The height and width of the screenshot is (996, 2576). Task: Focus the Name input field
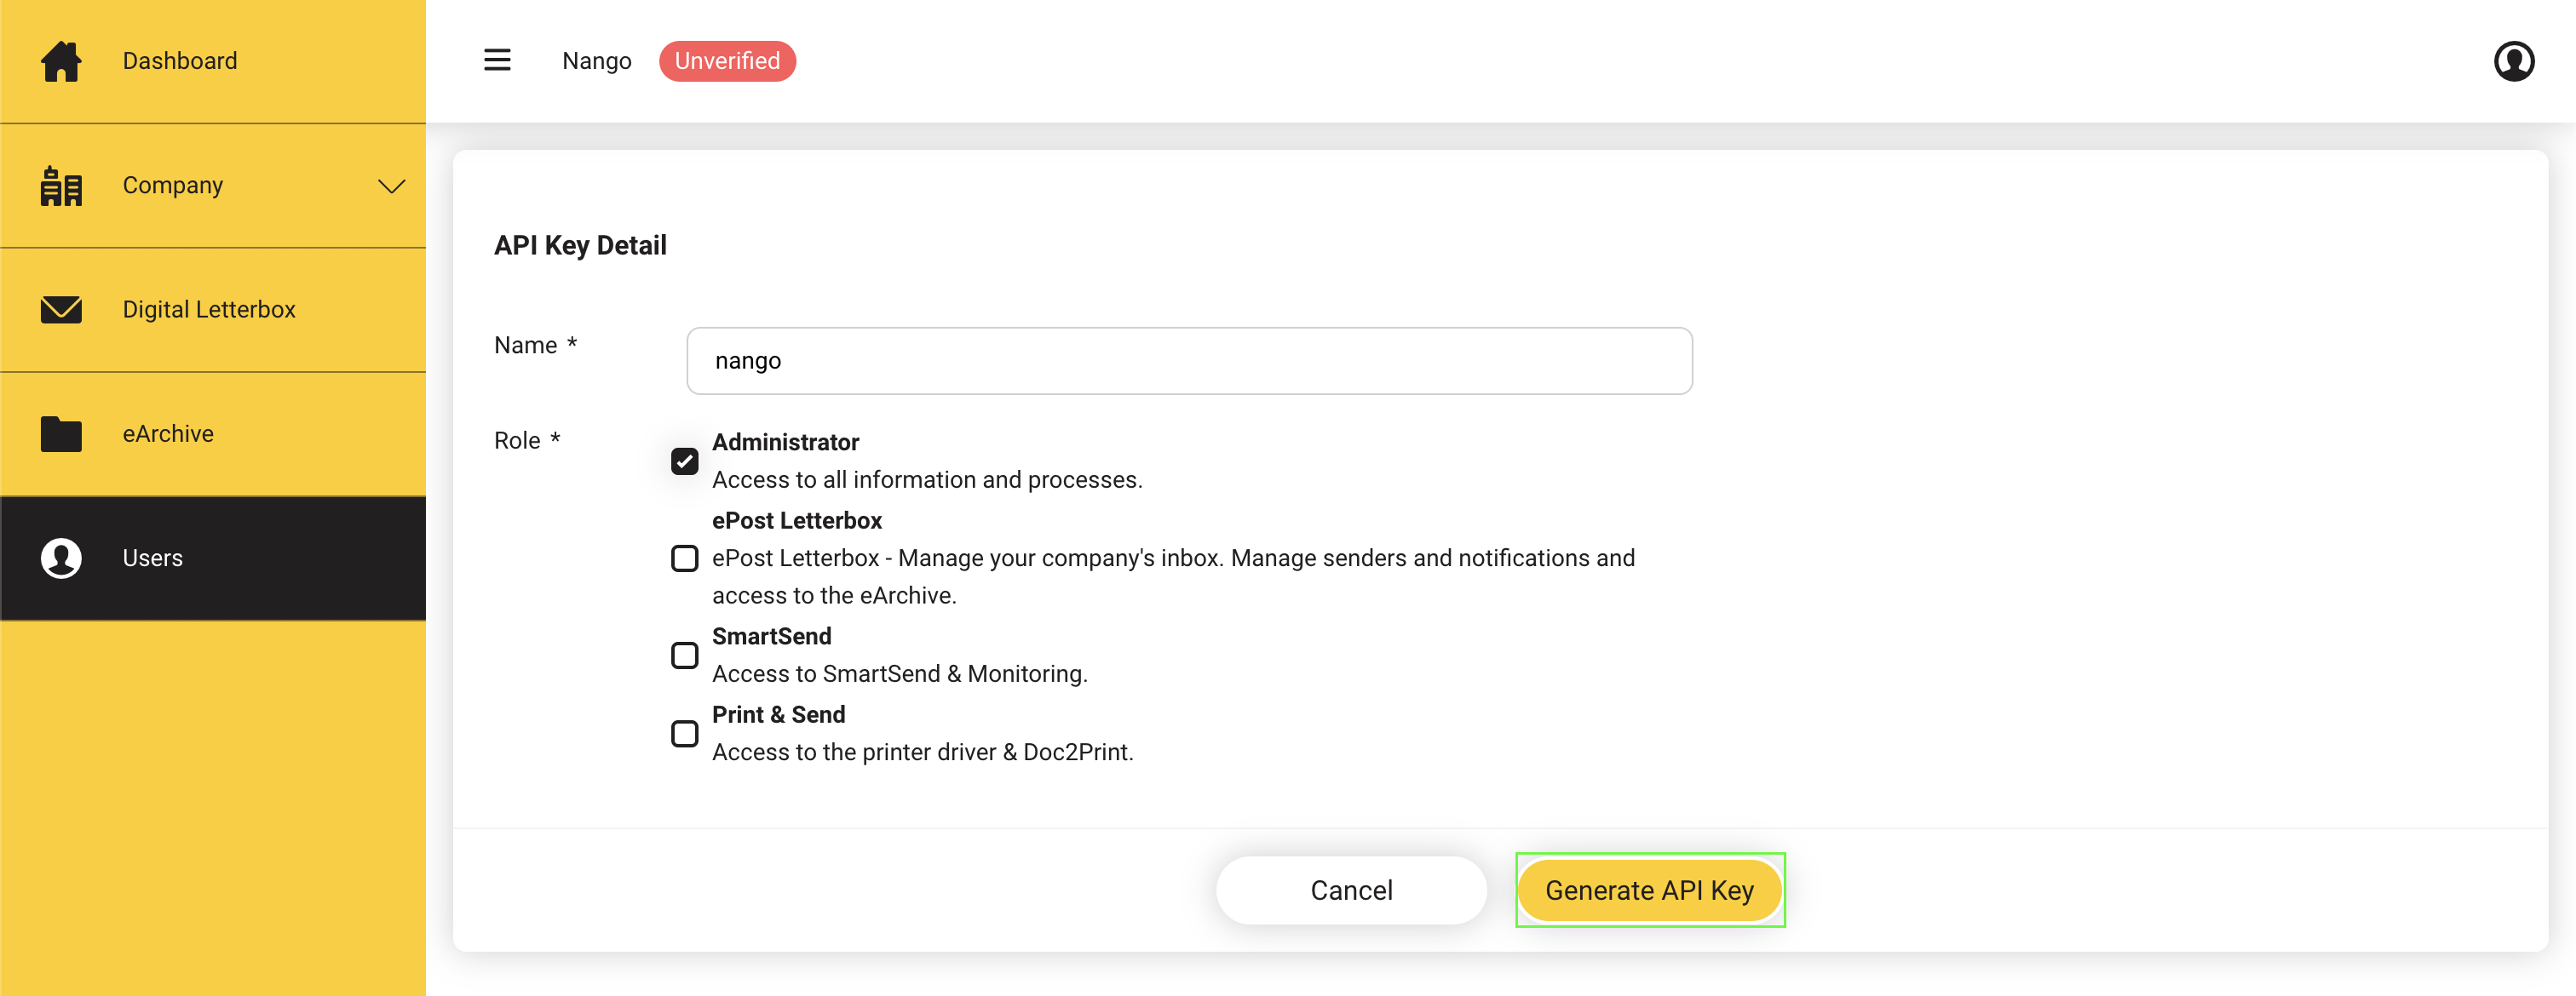[1189, 361]
